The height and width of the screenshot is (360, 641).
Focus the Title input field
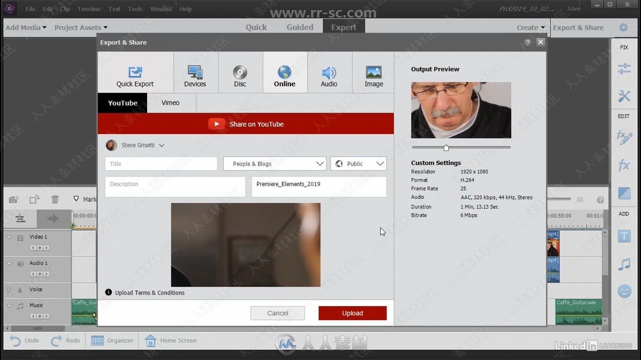coord(161,163)
